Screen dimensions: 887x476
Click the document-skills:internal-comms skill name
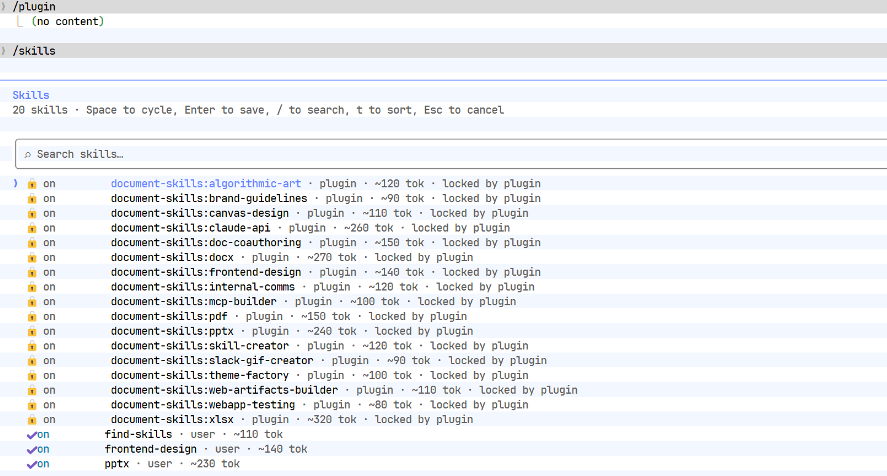click(203, 287)
